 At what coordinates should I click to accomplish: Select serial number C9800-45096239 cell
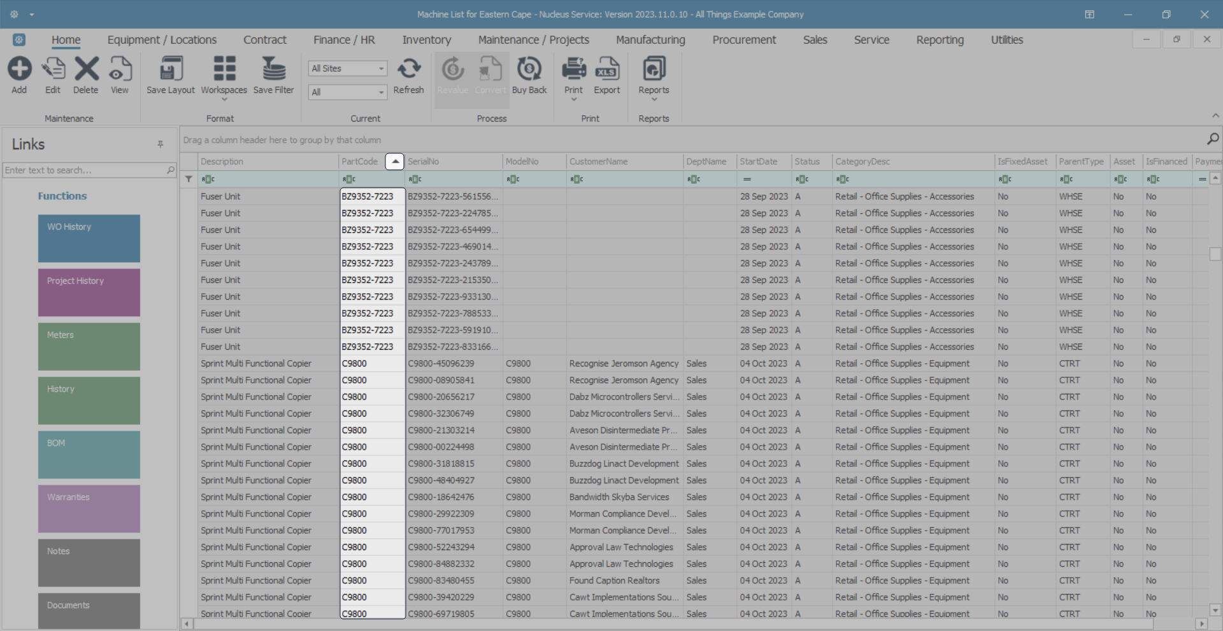(454, 364)
